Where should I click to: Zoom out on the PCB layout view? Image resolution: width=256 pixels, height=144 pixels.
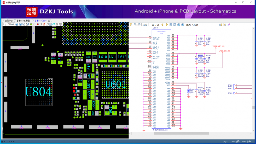coord(20,24)
